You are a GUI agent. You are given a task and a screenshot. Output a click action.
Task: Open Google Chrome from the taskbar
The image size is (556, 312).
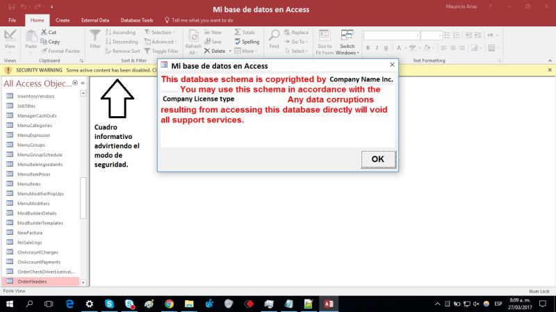coord(169,304)
